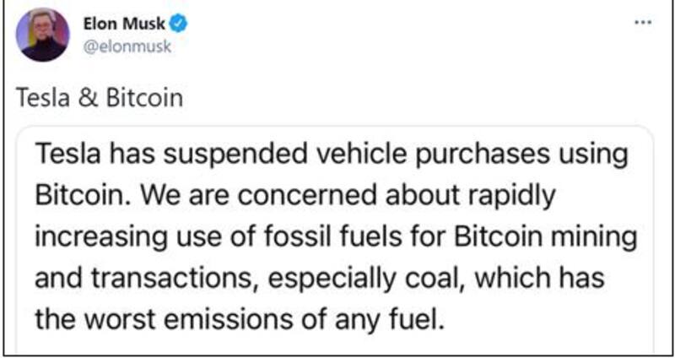Viewport: 675px width, 358px height.
Task: Click the word 'Bitcoin' in tweet caption
Action: click(x=143, y=98)
